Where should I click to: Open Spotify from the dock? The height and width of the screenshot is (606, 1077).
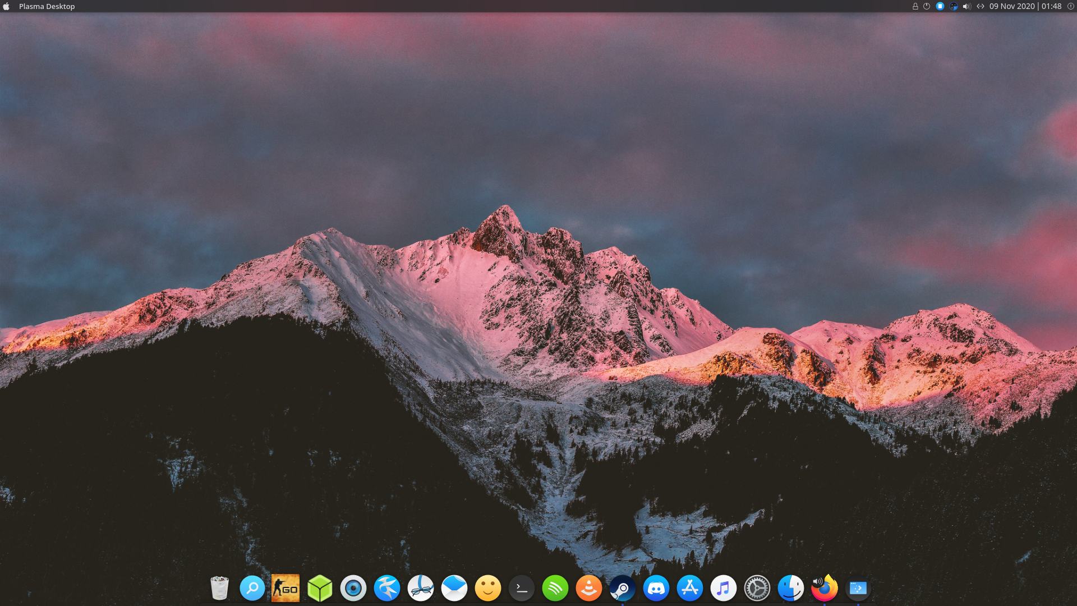click(x=555, y=589)
